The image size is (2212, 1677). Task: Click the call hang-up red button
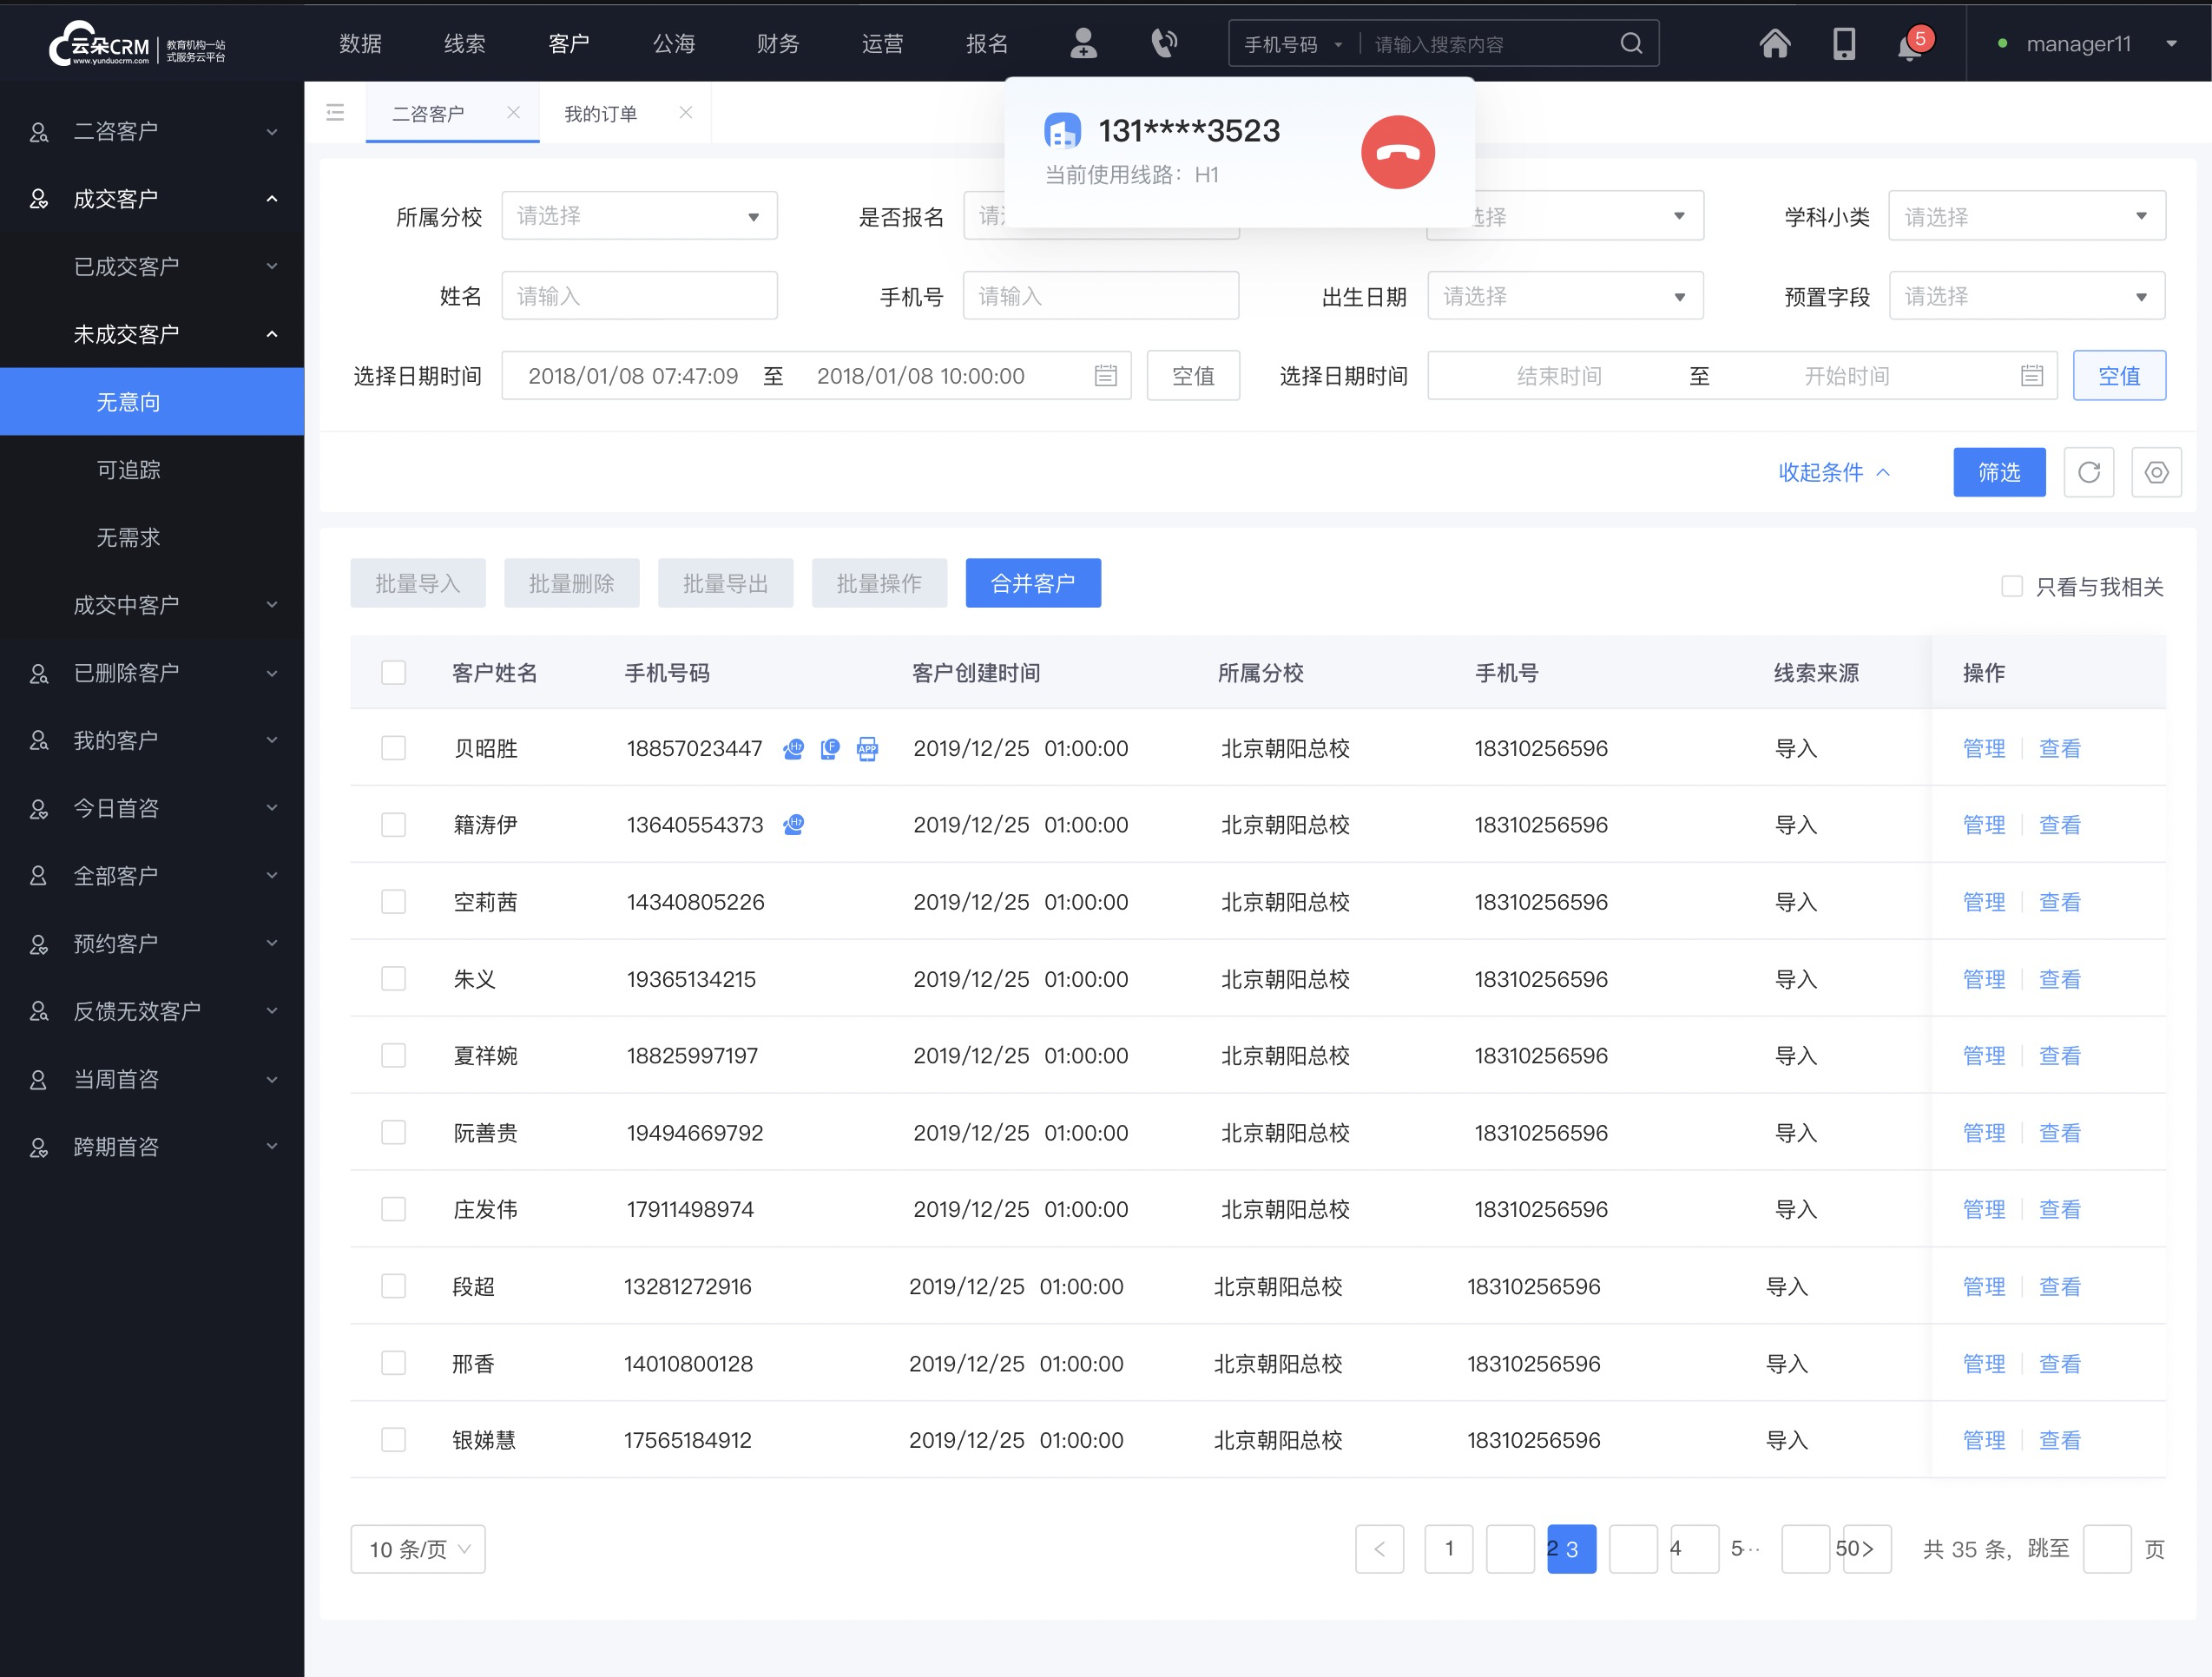click(x=1400, y=149)
